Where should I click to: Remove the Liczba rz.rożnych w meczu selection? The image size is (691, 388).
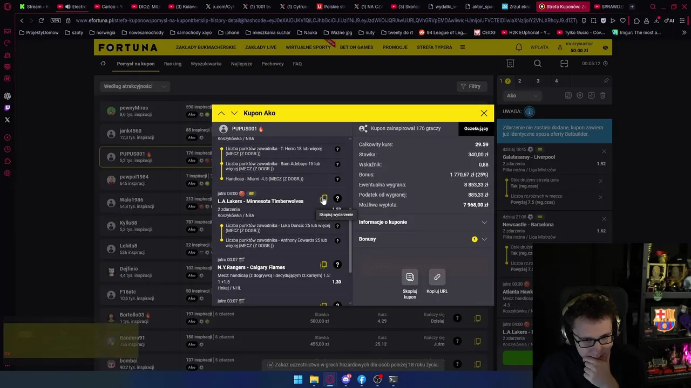(600, 197)
